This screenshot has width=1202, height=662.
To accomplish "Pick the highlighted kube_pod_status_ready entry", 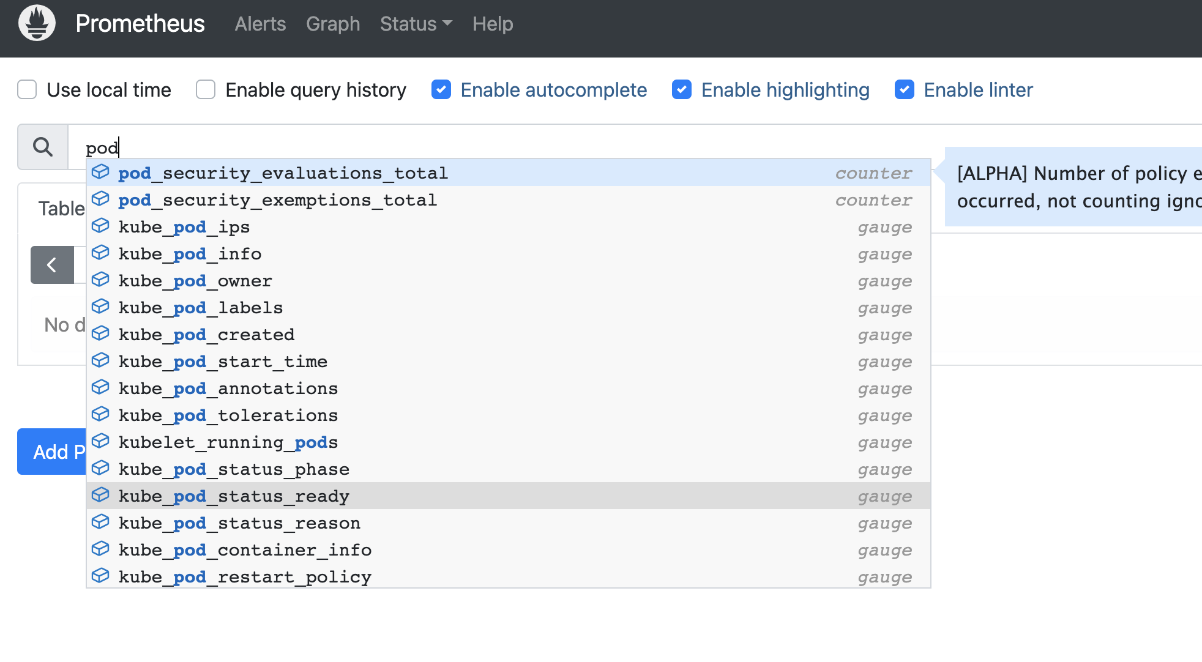I will tap(509, 496).
